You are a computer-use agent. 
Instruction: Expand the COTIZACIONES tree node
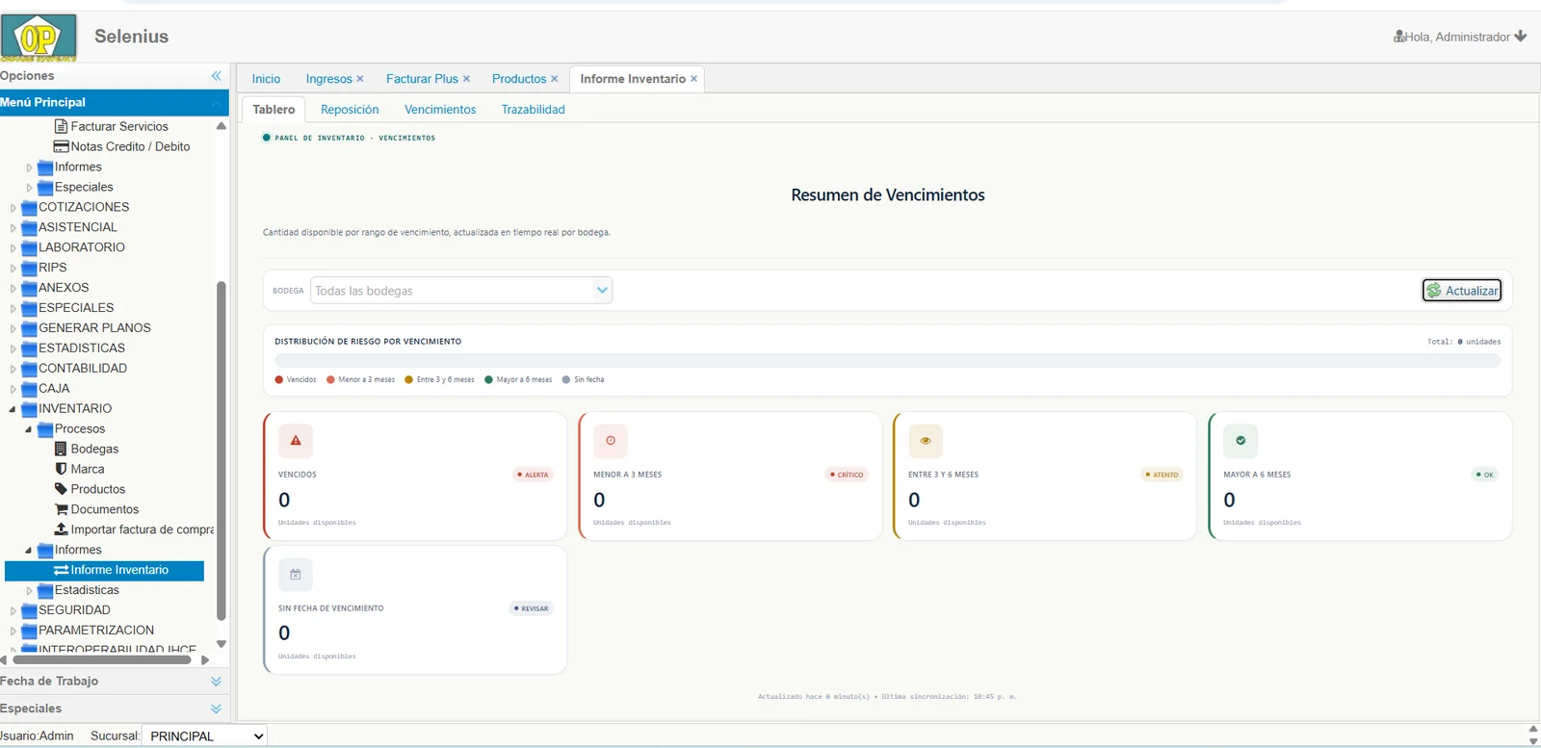(x=13, y=208)
